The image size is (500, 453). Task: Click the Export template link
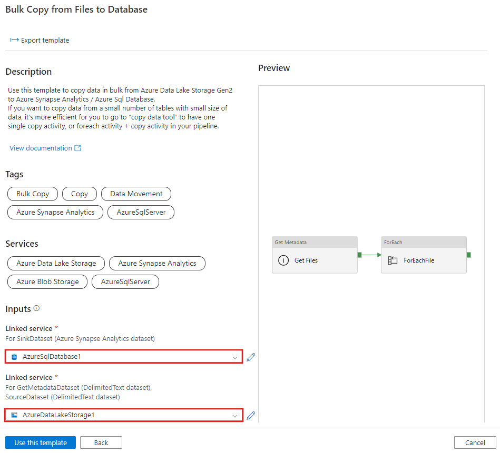pyautogui.click(x=40, y=40)
